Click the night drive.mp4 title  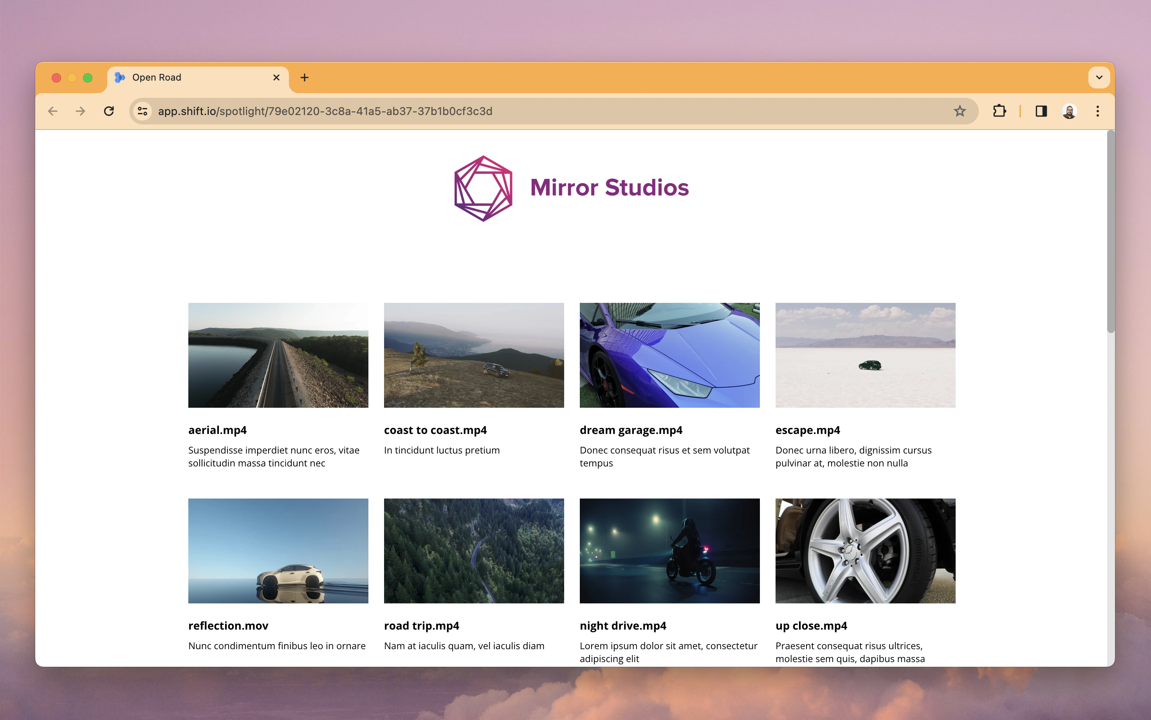coord(622,626)
